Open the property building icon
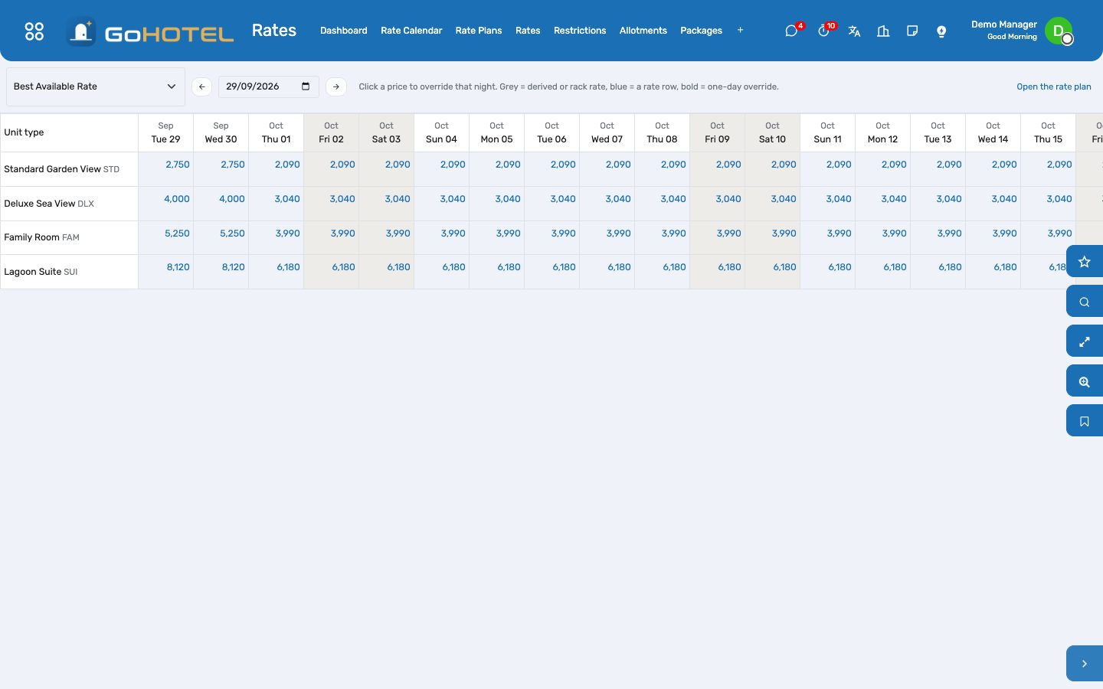Screen dimensions: 1103x689 point(883,31)
